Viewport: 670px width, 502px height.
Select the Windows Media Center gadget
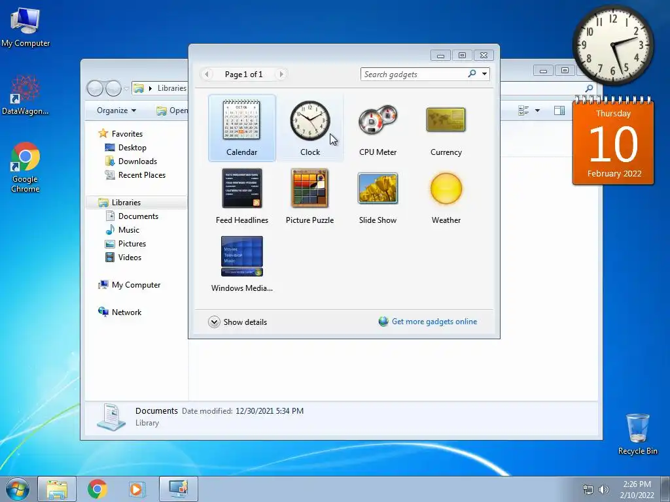[x=242, y=264]
